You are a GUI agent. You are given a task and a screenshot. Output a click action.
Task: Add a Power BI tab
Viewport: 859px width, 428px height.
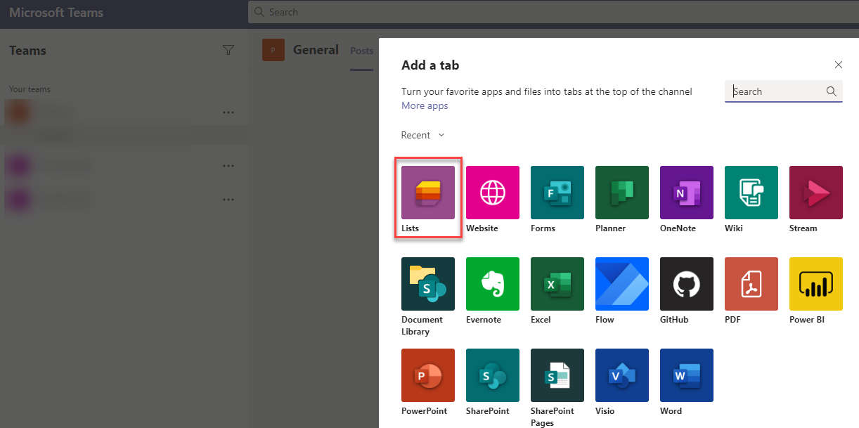815,283
